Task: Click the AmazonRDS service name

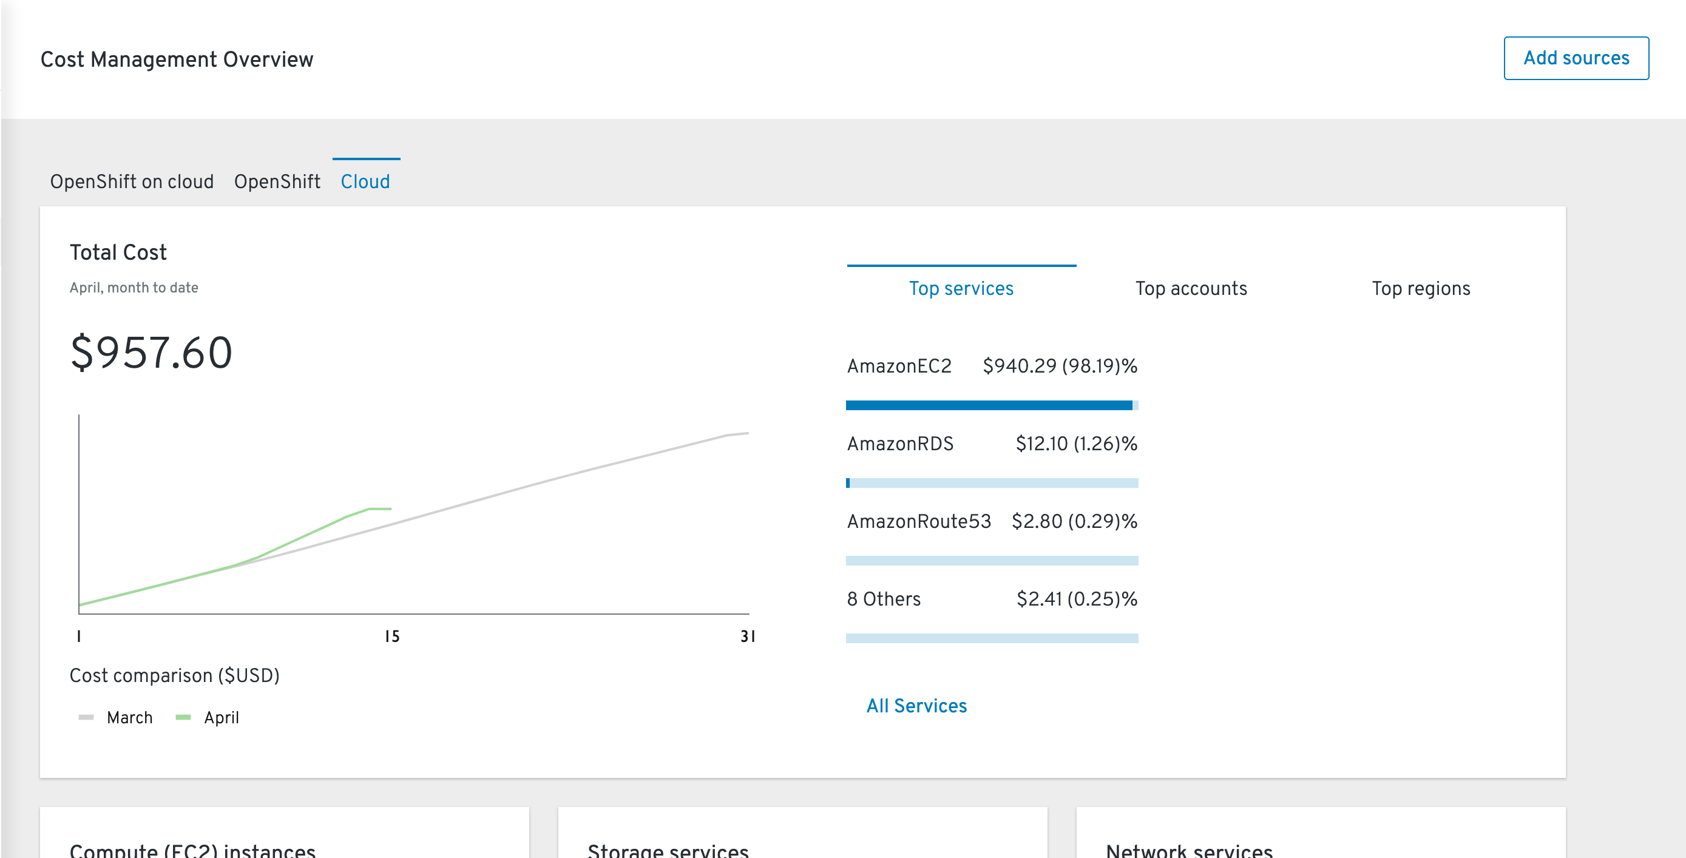Action: (900, 444)
